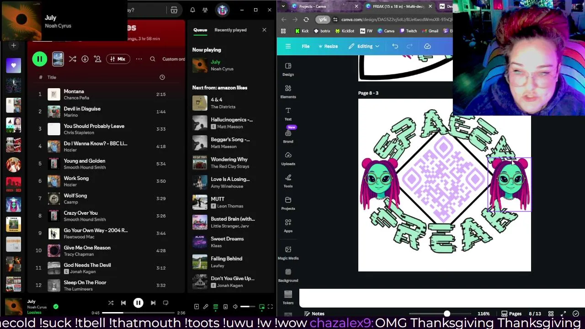Open Now Playing view icon in Spotify

click(x=197, y=307)
